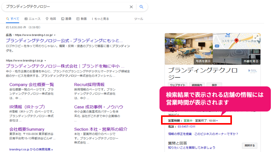Click the blue magnifier search icon
Viewport: 277px width, 152px height.
click(x=141, y=7)
